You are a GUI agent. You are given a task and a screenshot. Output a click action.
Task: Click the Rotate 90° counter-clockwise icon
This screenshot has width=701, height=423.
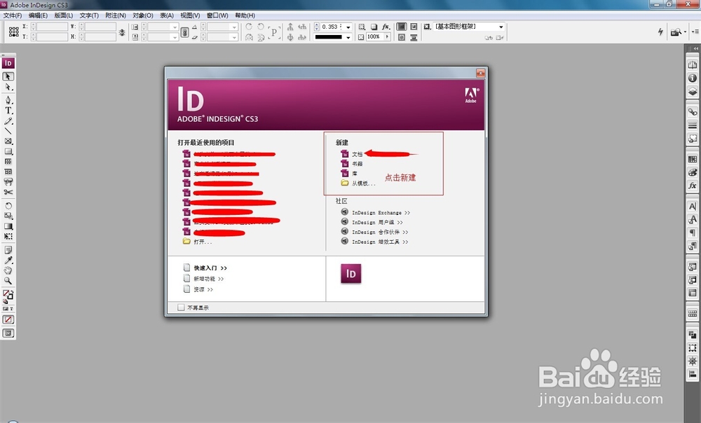click(261, 27)
